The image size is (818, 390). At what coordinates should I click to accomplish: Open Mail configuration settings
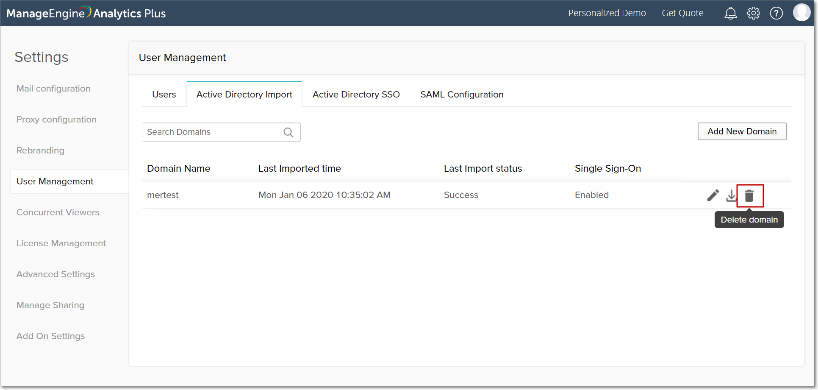click(x=53, y=89)
